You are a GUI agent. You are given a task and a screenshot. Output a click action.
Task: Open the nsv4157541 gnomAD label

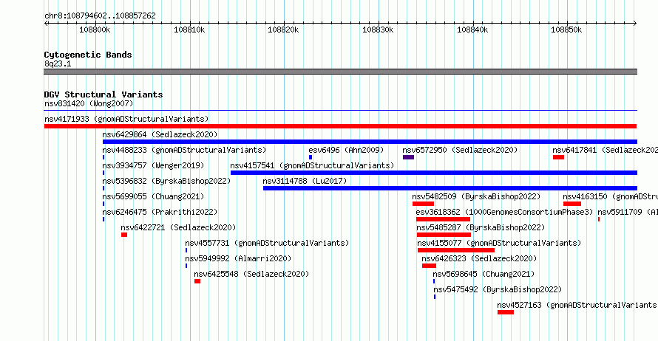(312, 165)
